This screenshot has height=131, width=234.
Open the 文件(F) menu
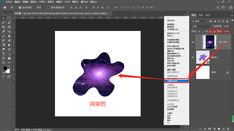[9, 2]
